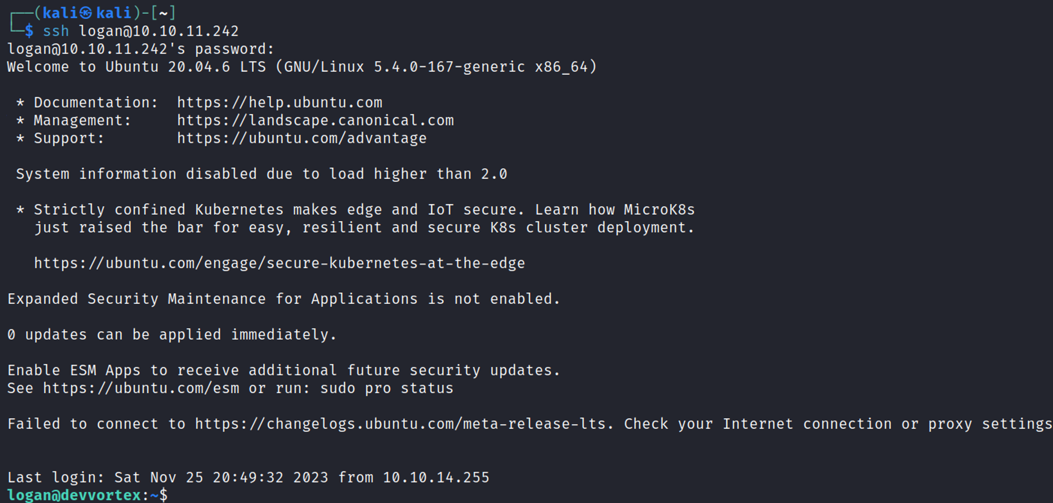Click the logan@10.10.11.242 ssh target argument
The image size is (1053, 503).
click(x=158, y=32)
